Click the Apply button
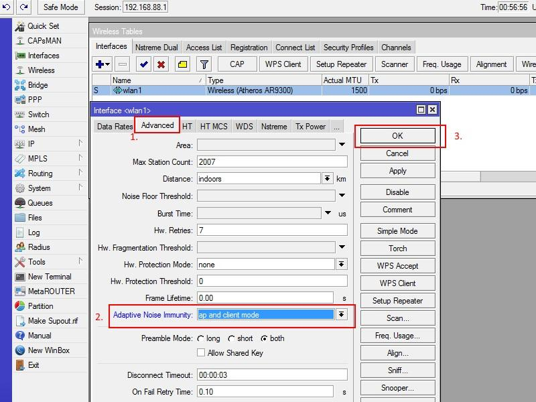 tap(397, 171)
